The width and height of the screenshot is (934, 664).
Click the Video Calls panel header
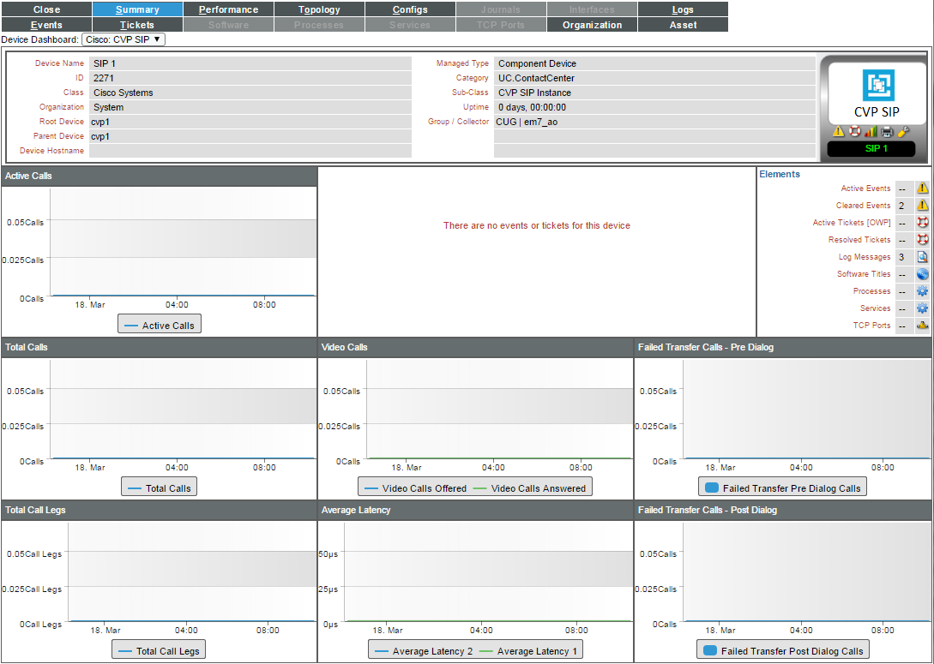pyautogui.click(x=475, y=347)
